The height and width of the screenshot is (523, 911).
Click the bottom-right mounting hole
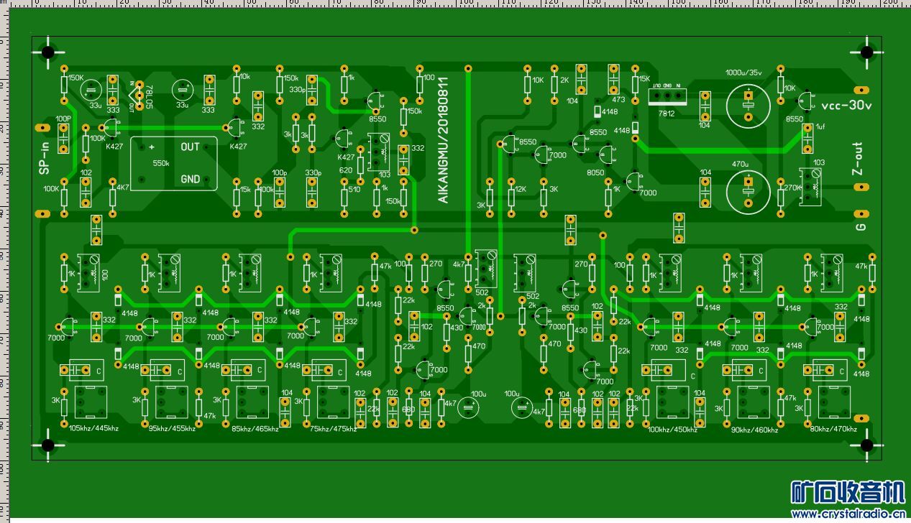tap(866, 445)
